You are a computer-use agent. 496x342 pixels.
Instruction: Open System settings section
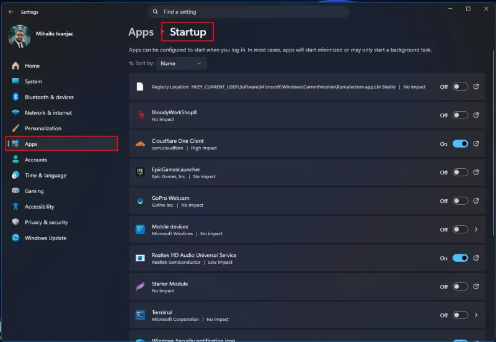click(61, 81)
